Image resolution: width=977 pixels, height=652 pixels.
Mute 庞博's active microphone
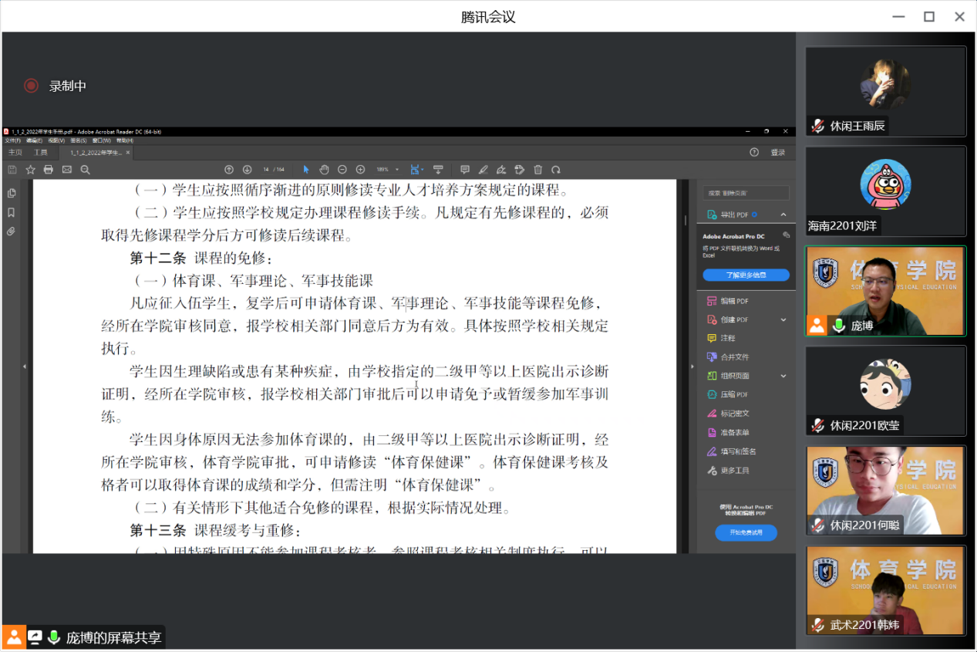(838, 326)
